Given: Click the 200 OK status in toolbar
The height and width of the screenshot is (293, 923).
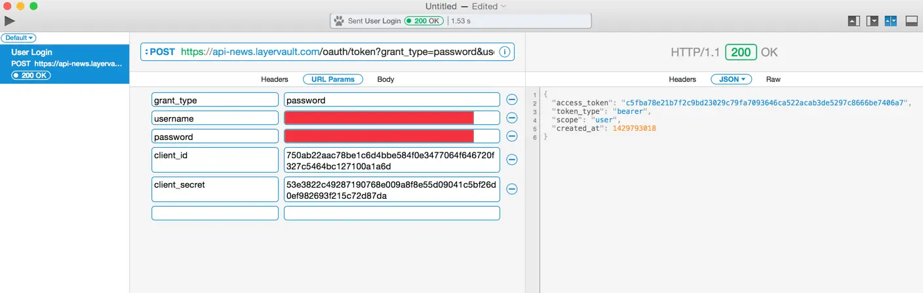Looking at the screenshot, I should pos(424,21).
